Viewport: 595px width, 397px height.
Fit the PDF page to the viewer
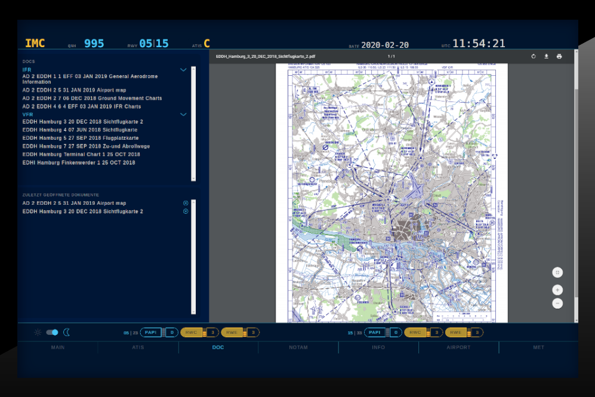pyautogui.click(x=557, y=272)
